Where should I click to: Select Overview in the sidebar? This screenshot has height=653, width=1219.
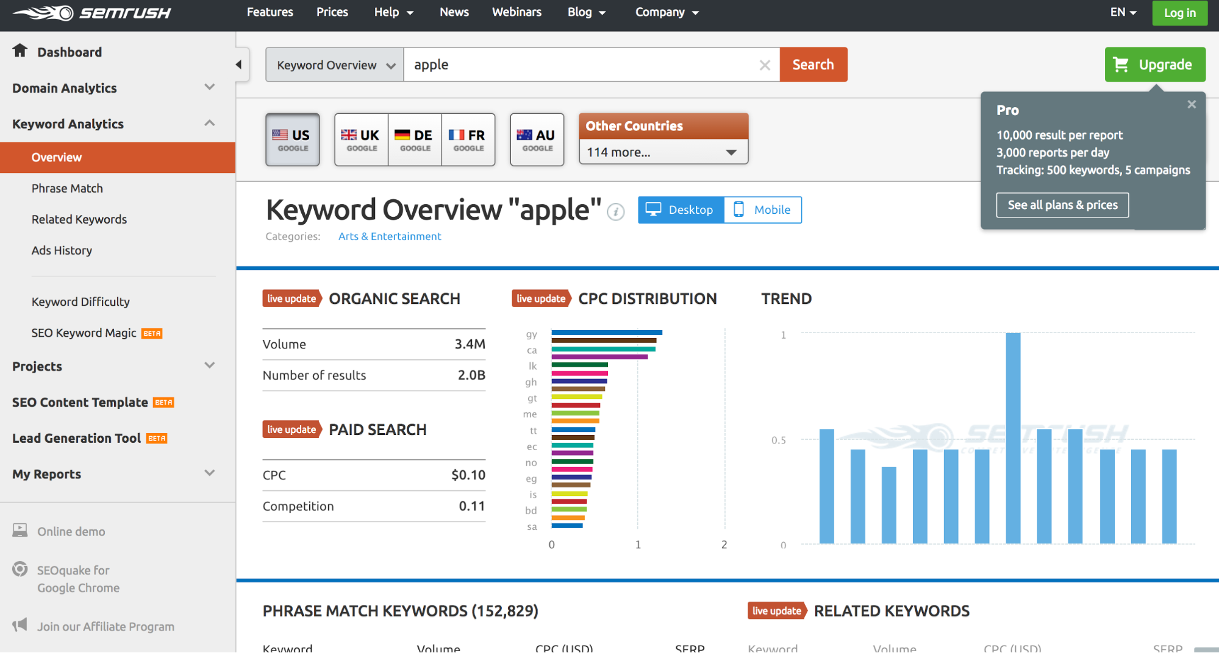click(x=118, y=157)
